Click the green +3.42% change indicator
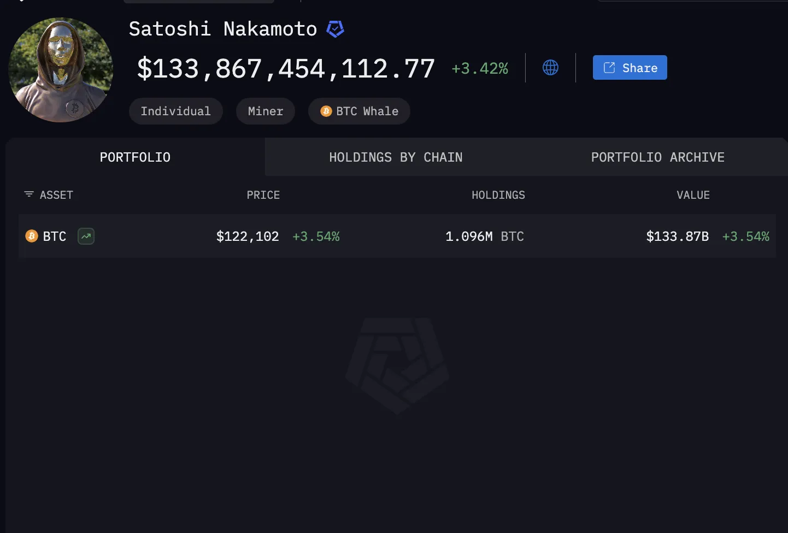 click(479, 67)
